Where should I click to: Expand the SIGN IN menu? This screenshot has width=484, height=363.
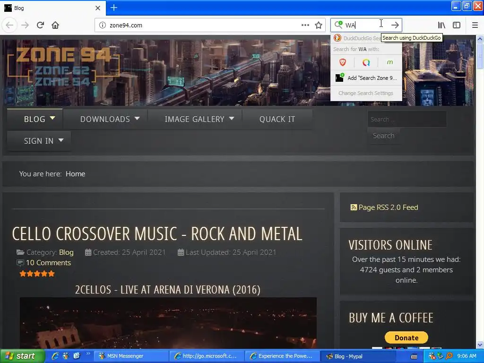(x=39, y=141)
